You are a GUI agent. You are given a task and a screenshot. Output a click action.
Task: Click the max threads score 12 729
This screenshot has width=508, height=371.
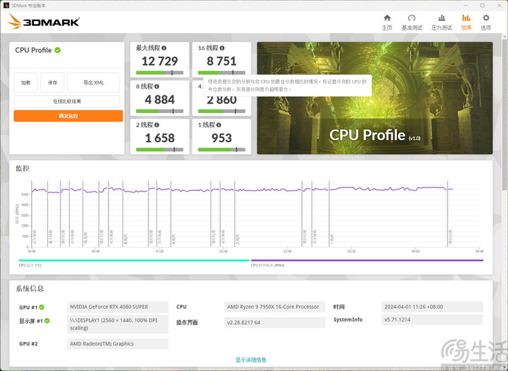click(160, 61)
